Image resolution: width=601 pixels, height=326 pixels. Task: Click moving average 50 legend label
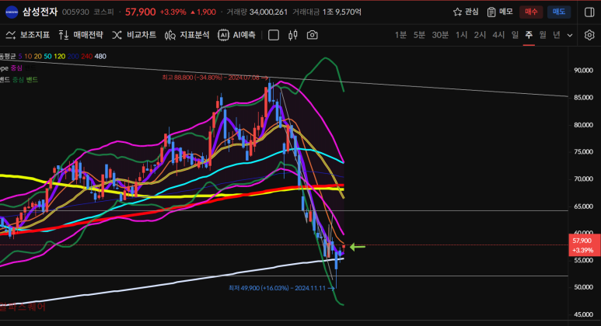click(47, 56)
